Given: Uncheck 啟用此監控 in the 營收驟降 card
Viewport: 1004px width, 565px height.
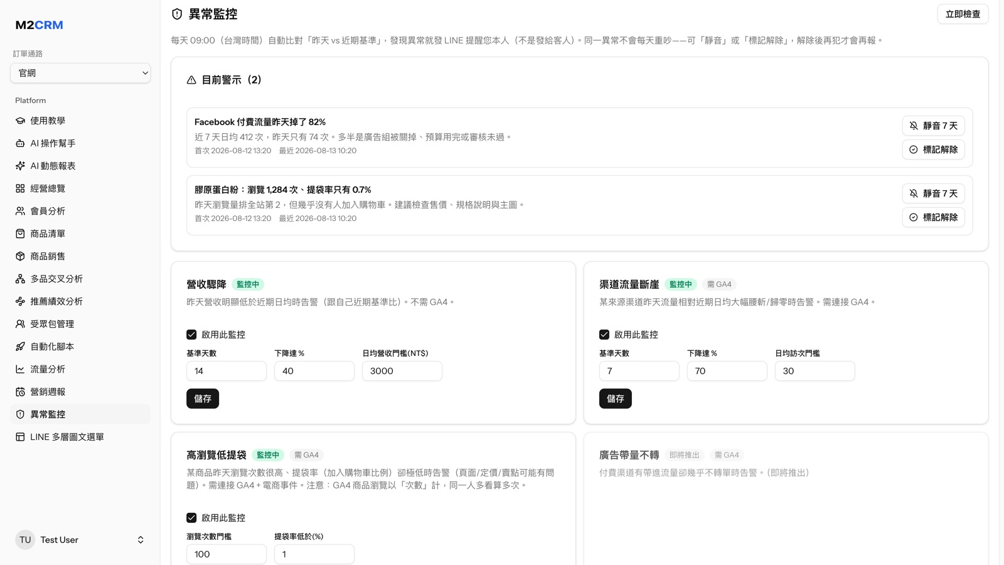Looking at the screenshot, I should point(191,335).
